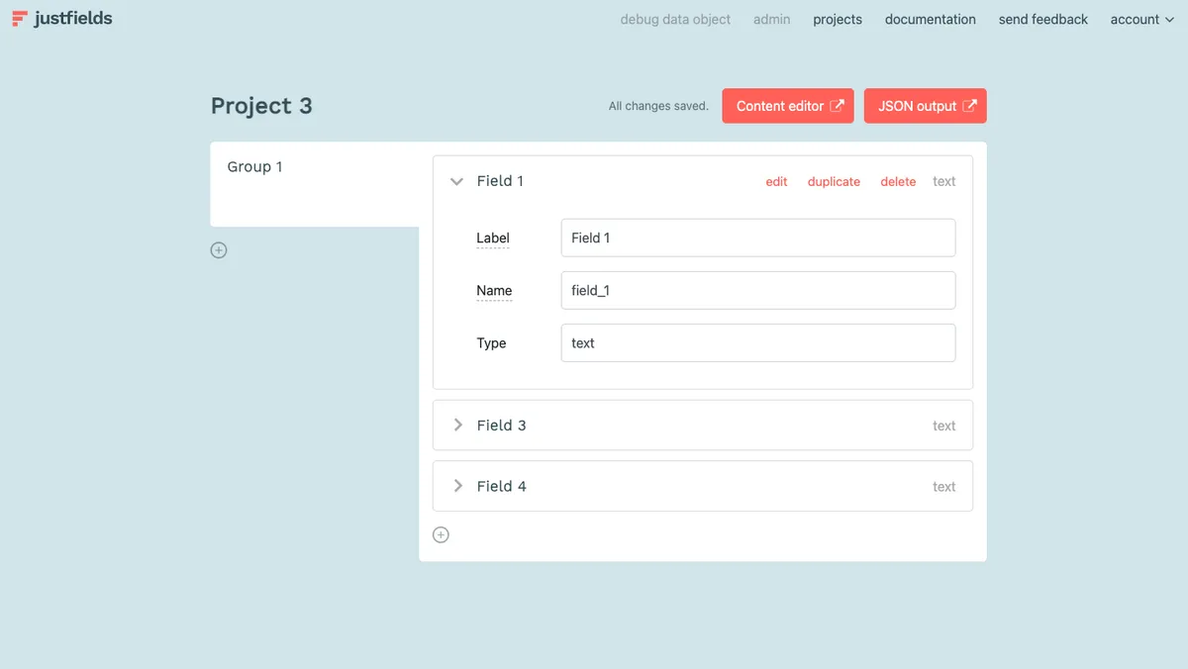Click the text type tag on Field 4
The height and width of the screenshot is (669, 1188).
pyautogui.click(x=943, y=487)
